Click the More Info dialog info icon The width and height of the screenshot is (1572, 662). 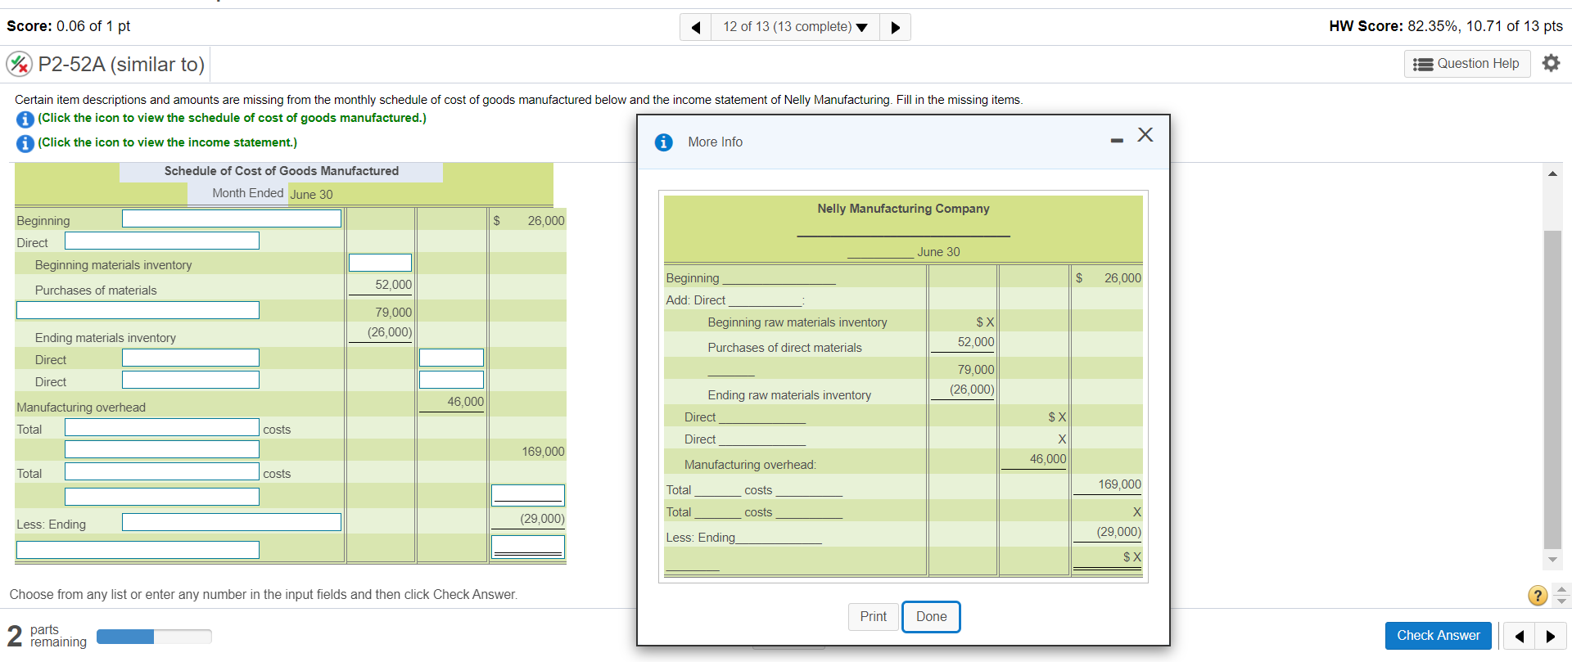pos(663,142)
